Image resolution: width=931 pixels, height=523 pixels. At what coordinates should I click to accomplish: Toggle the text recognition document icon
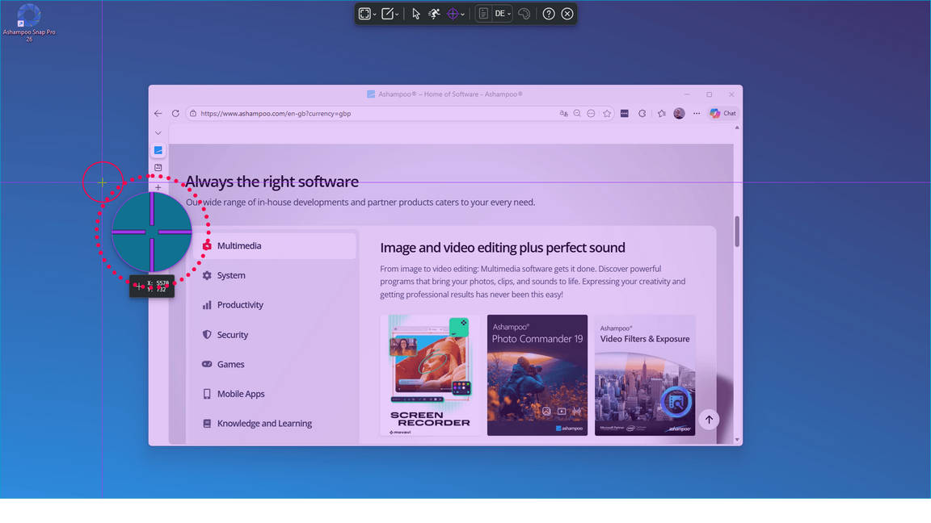483,14
